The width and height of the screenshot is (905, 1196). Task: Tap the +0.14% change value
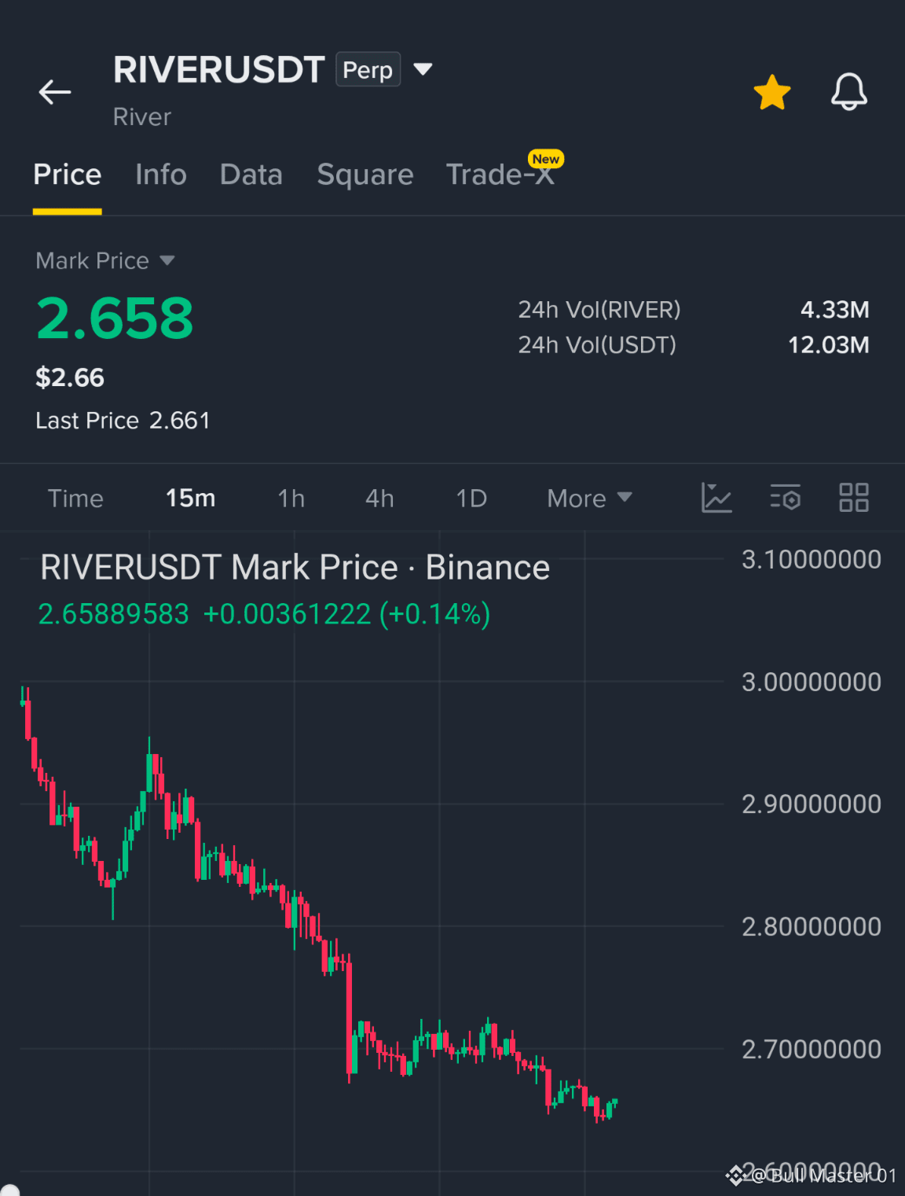(x=435, y=614)
